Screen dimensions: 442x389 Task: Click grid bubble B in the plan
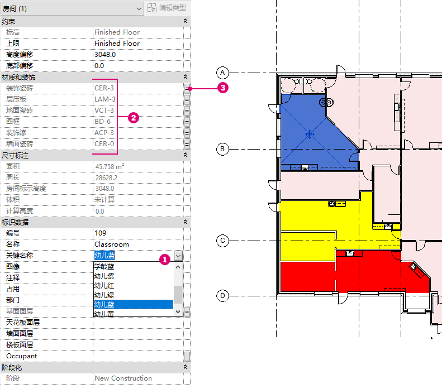click(222, 149)
